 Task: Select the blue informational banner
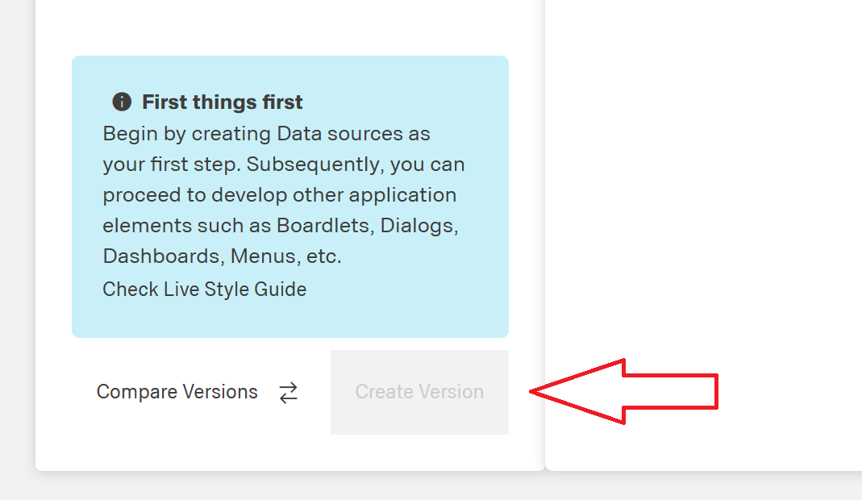click(290, 196)
